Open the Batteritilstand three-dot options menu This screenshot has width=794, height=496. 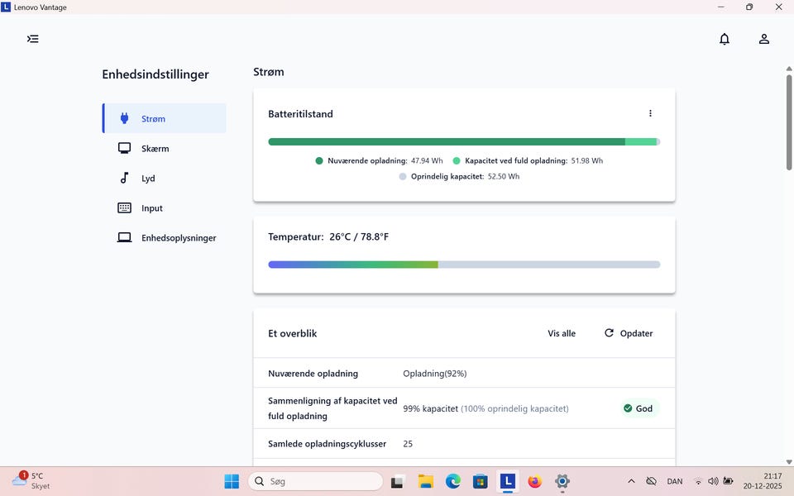point(650,113)
